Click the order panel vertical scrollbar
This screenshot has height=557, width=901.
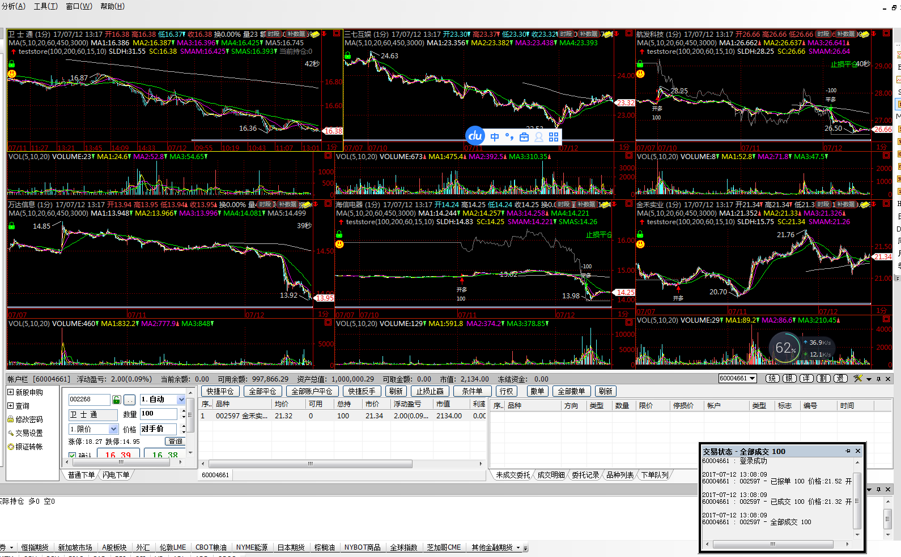tap(190, 422)
